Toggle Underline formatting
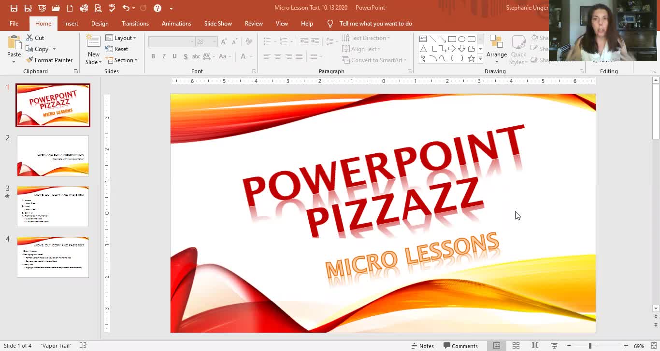 (x=174, y=56)
